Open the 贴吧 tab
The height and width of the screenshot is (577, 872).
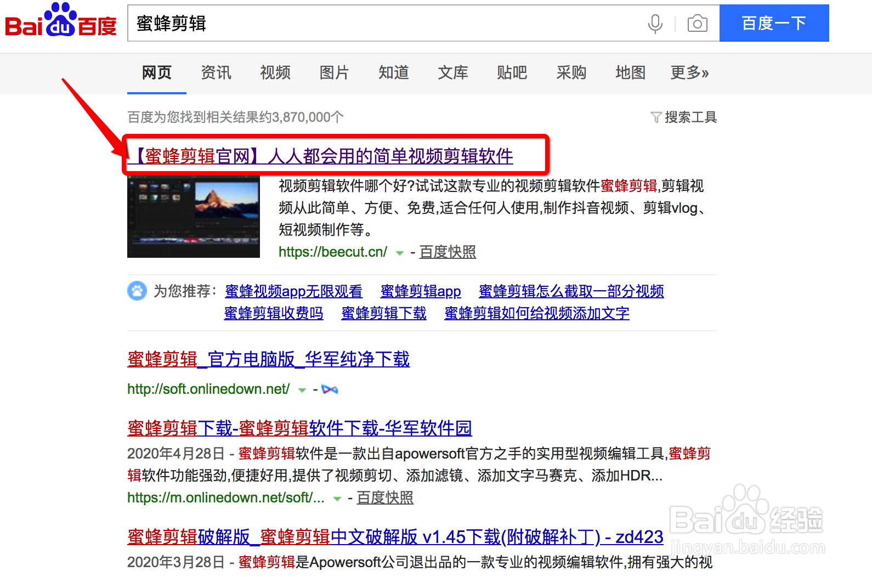pos(512,72)
